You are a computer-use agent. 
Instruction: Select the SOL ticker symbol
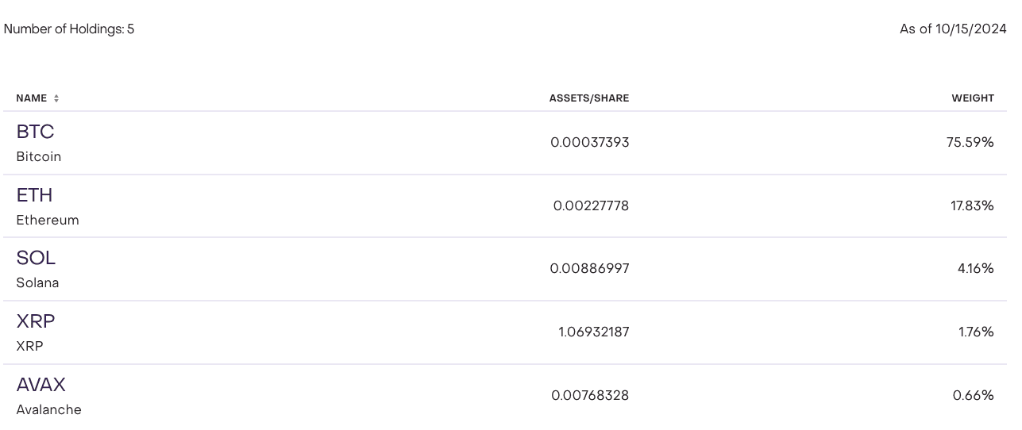[x=36, y=258]
